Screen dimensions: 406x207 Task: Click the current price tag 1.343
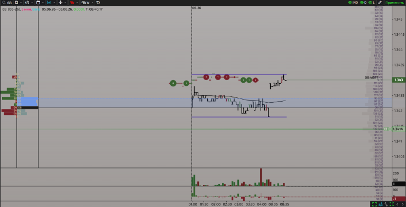click(x=399, y=80)
